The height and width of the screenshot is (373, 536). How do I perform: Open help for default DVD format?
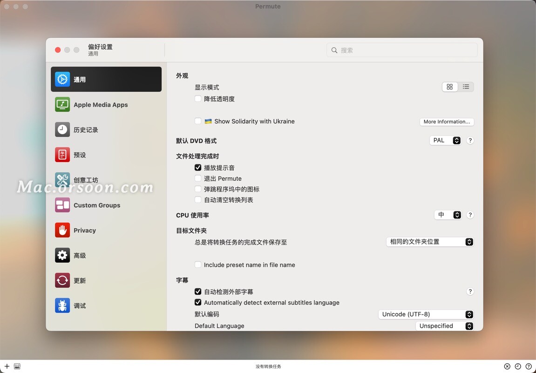[x=470, y=140]
